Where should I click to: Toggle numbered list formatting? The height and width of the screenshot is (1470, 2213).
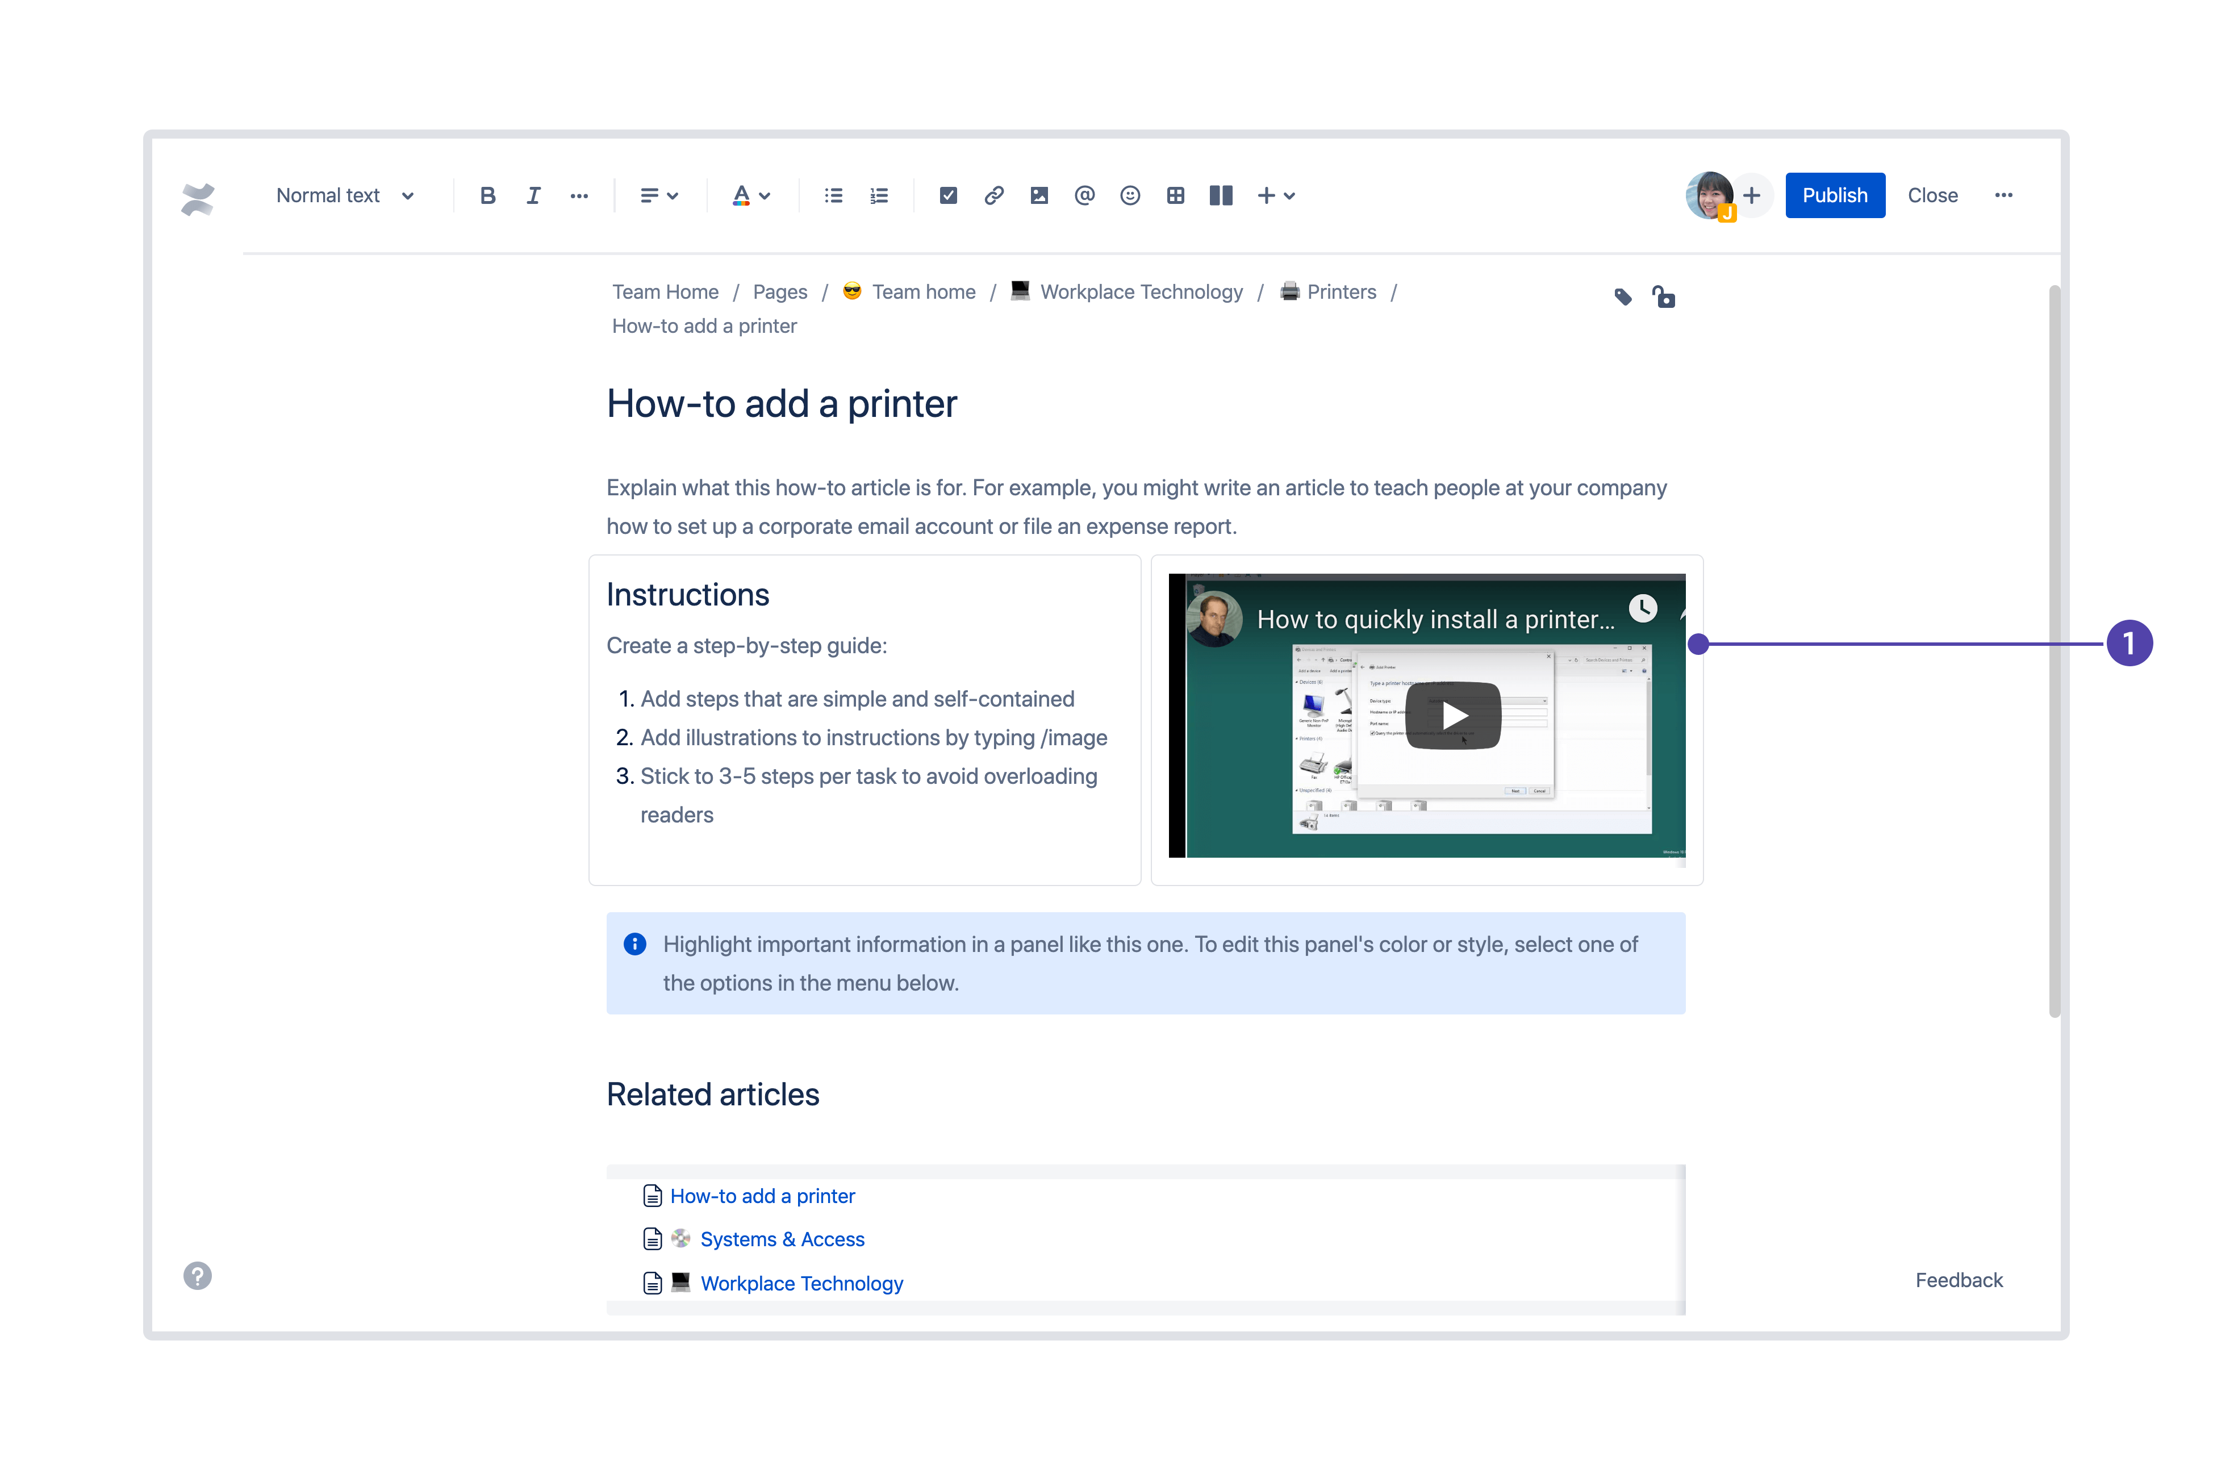click(x=878, y=196)
